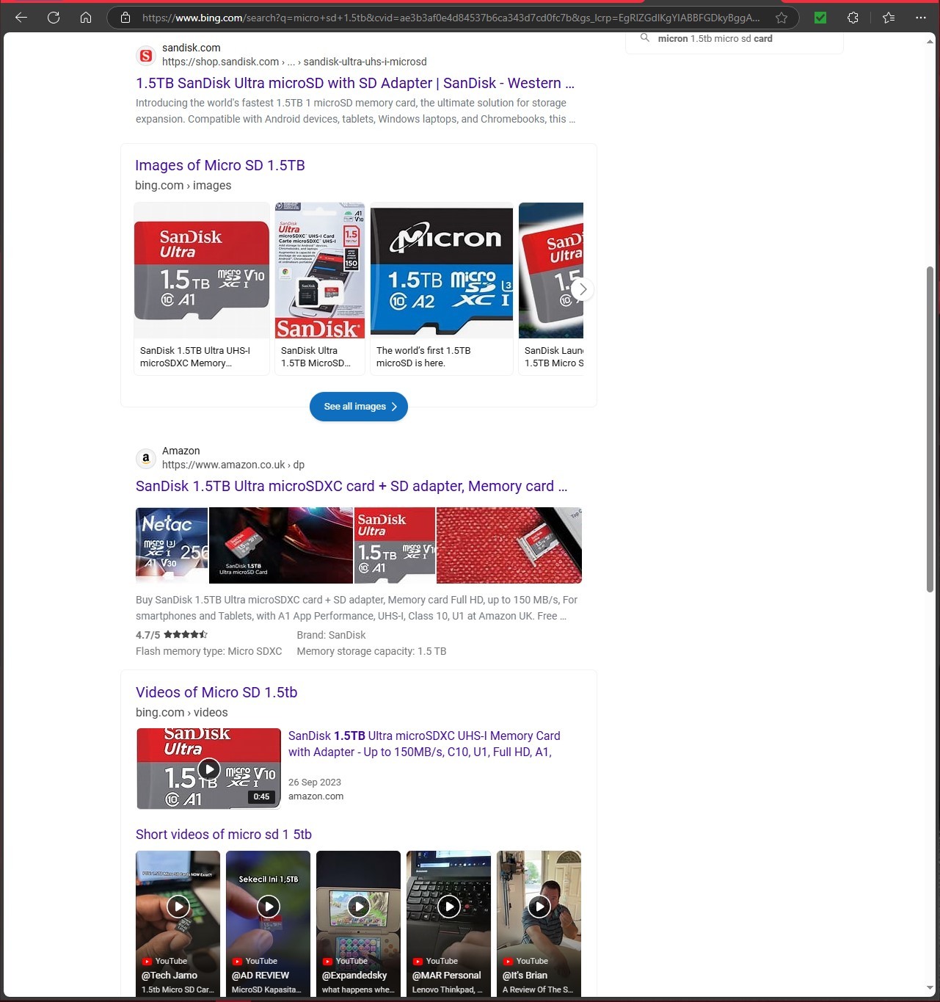Show next images carousel arrow
The image size is (940, 1002).
(583, 289)
